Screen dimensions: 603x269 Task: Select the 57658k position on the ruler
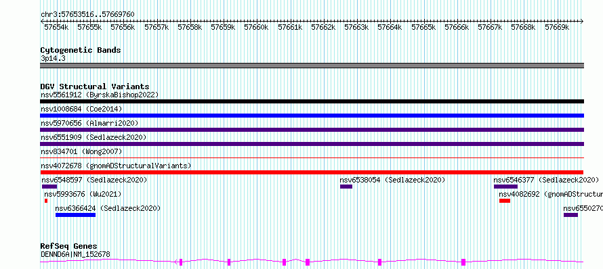[x=190, y=27]
